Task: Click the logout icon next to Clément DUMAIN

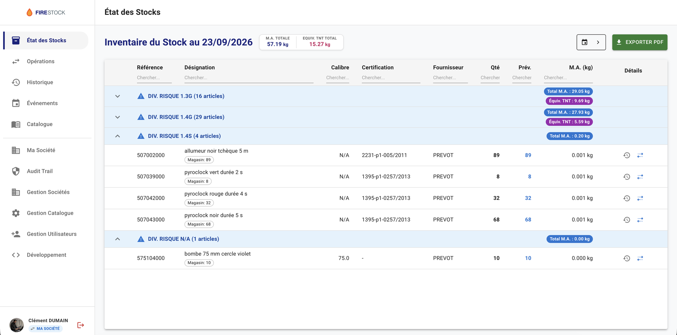Action: (81, 325)
